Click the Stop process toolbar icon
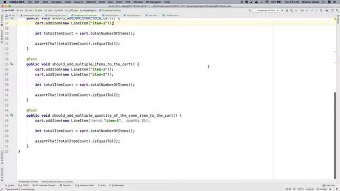The height and width of the screenshot is (191, 340). click(x=296, y=11)
